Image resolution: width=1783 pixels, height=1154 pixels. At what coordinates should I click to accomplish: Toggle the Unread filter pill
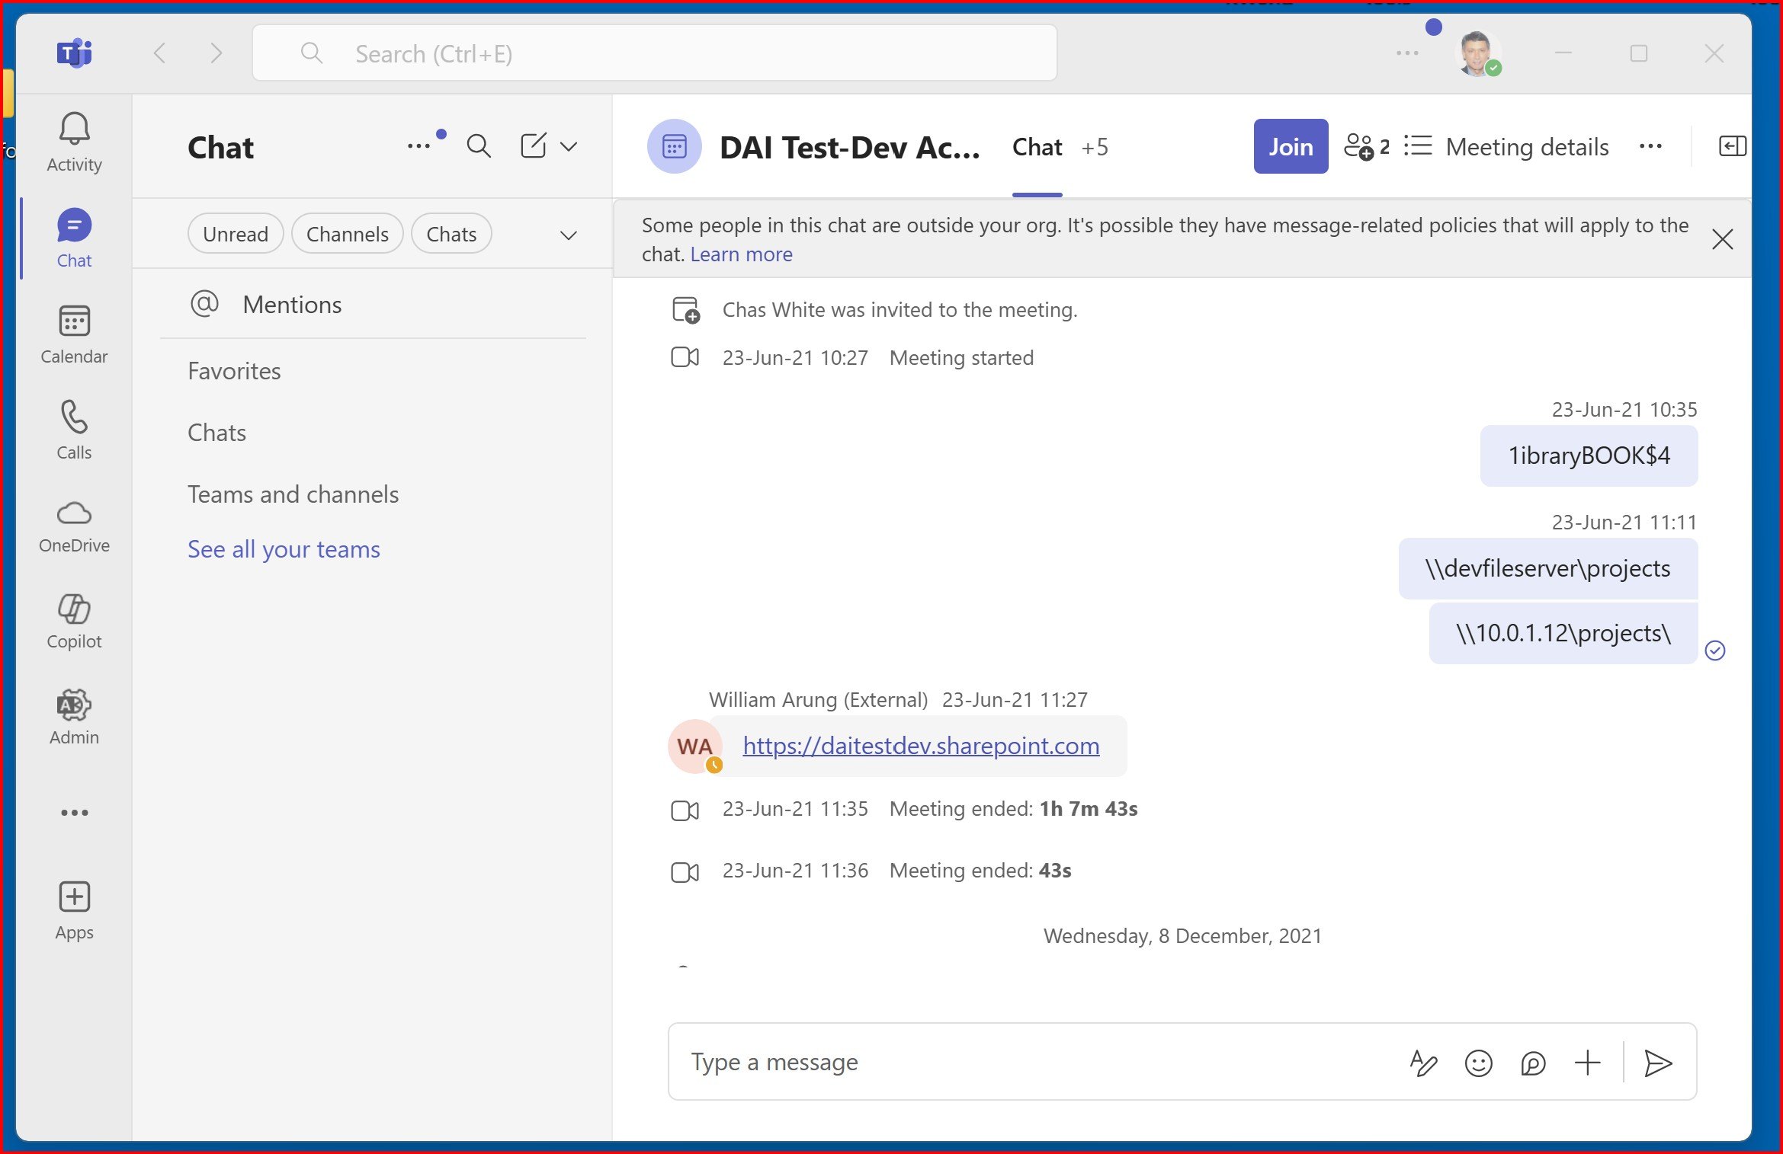[x=236, y=234]
